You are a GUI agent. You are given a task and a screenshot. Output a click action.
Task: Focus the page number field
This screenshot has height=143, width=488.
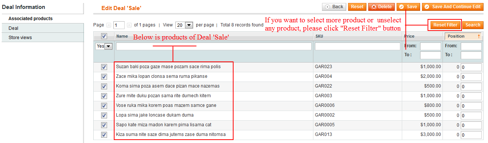pyautogui.click(x=119, y=25)
